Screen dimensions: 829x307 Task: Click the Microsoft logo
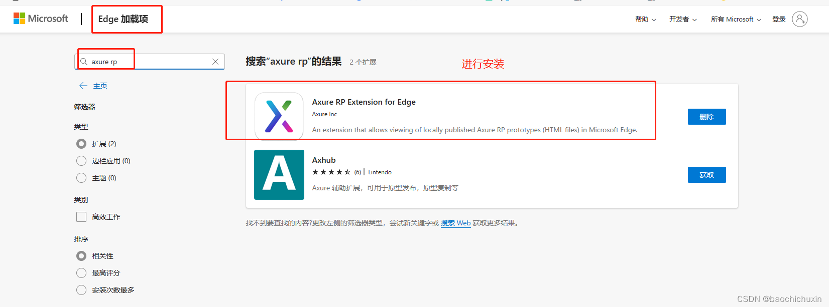pos(41,19)
